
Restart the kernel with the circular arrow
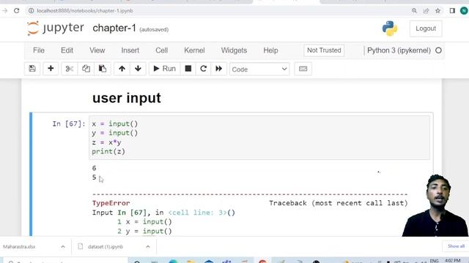point(204,69)
